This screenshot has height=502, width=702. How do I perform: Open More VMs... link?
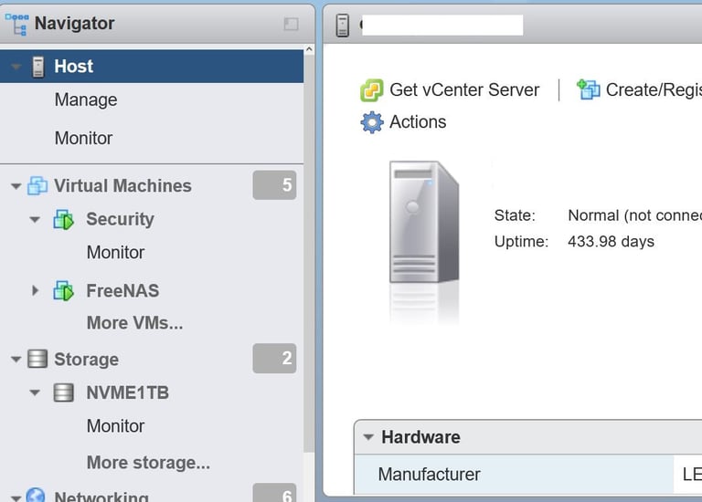click(x=134, y=323)
